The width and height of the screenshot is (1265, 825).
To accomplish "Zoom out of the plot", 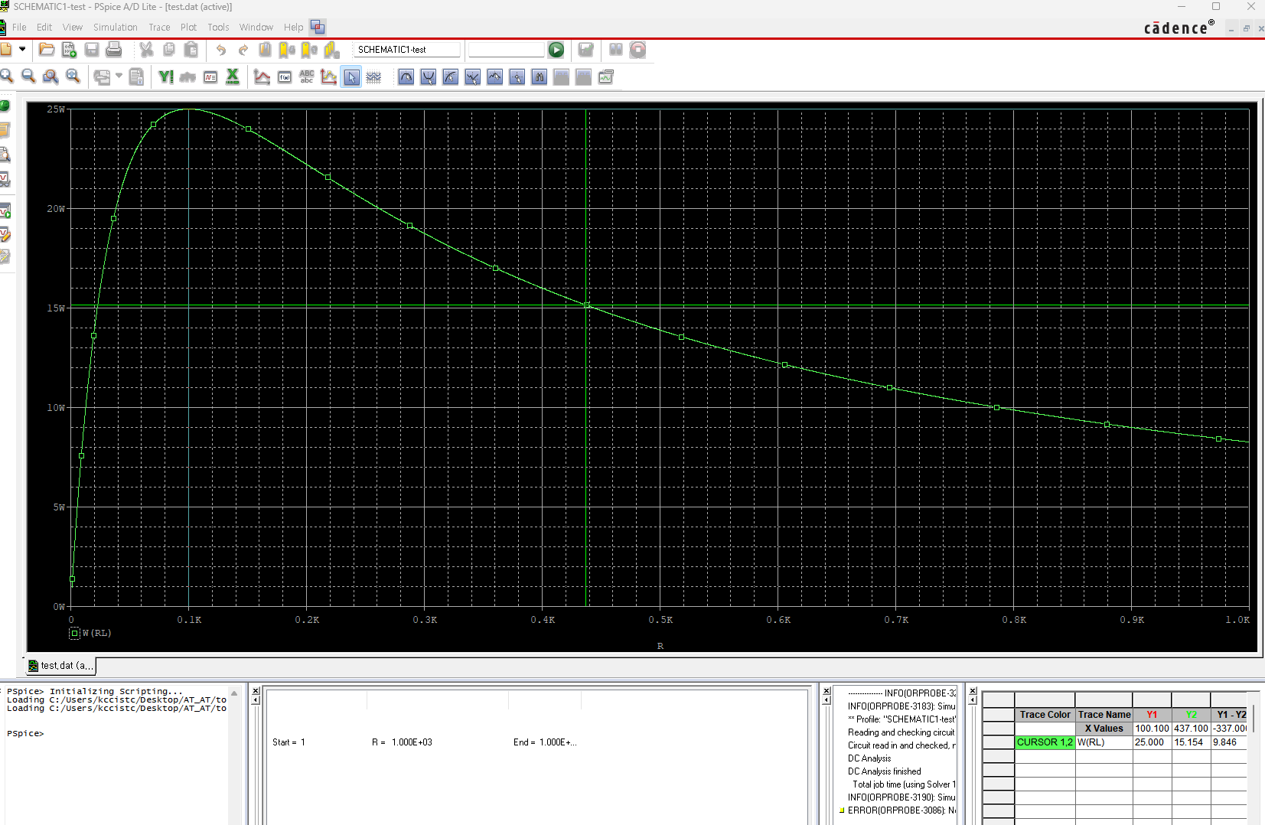I will [x=28, y=77].
